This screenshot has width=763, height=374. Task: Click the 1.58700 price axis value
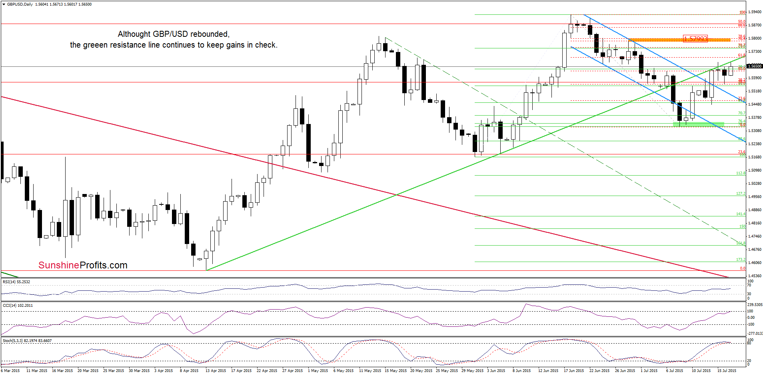point(755,25)
